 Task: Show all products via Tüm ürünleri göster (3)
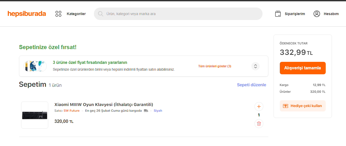[x=215, y=66]
